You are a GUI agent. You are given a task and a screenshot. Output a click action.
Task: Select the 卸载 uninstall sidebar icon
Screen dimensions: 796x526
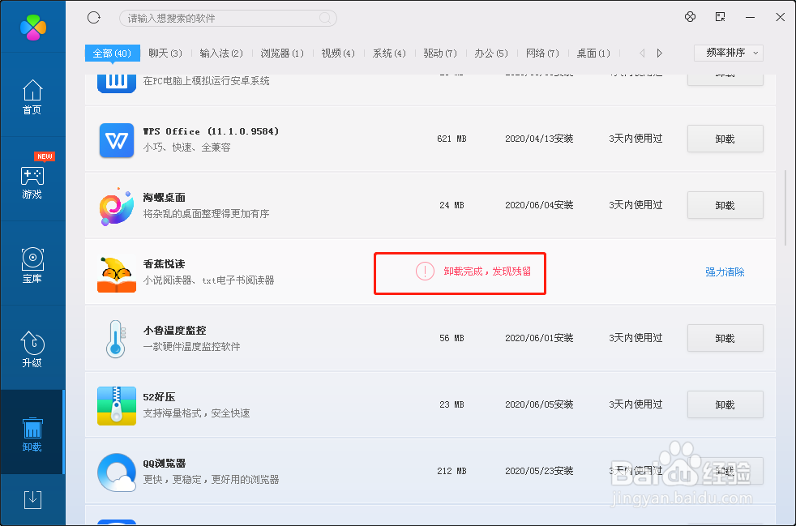(32, 434)
